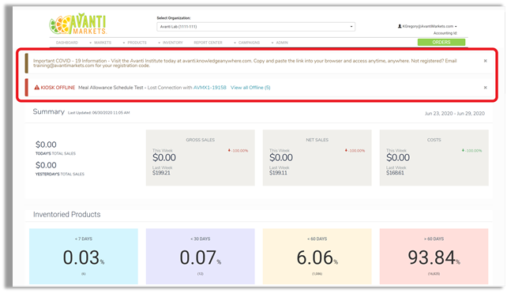Open the KGregory user account menu
The height and width of the screenshot is (293, 507).
427,26
